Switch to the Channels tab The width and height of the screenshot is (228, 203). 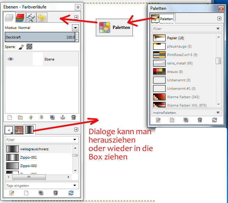[x=20, y=18]
